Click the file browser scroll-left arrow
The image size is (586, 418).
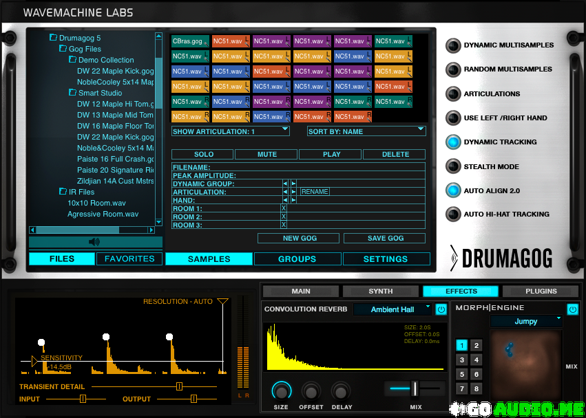click(x=32, y=230)
